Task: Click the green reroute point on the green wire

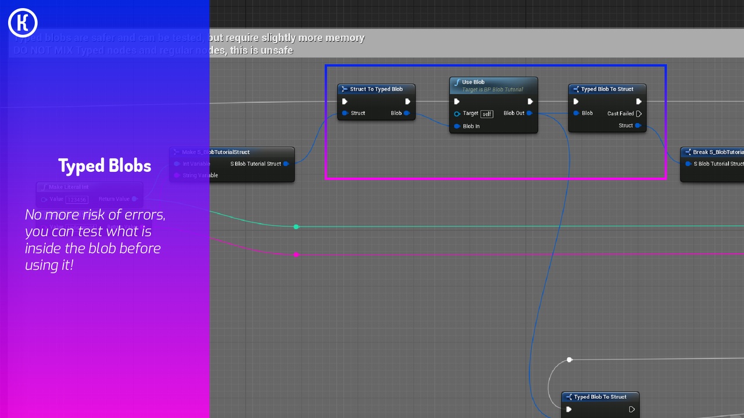Action: pos(296,227)
